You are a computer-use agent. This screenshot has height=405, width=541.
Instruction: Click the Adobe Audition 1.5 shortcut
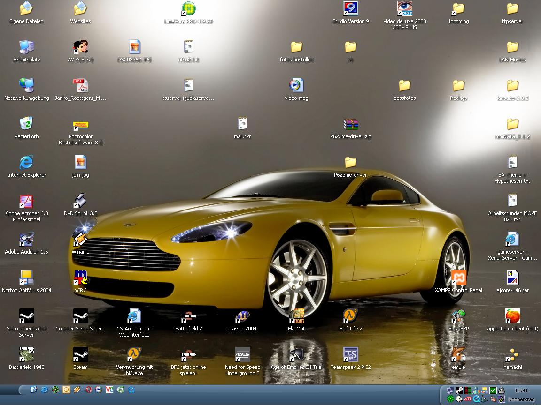point(26,239)
